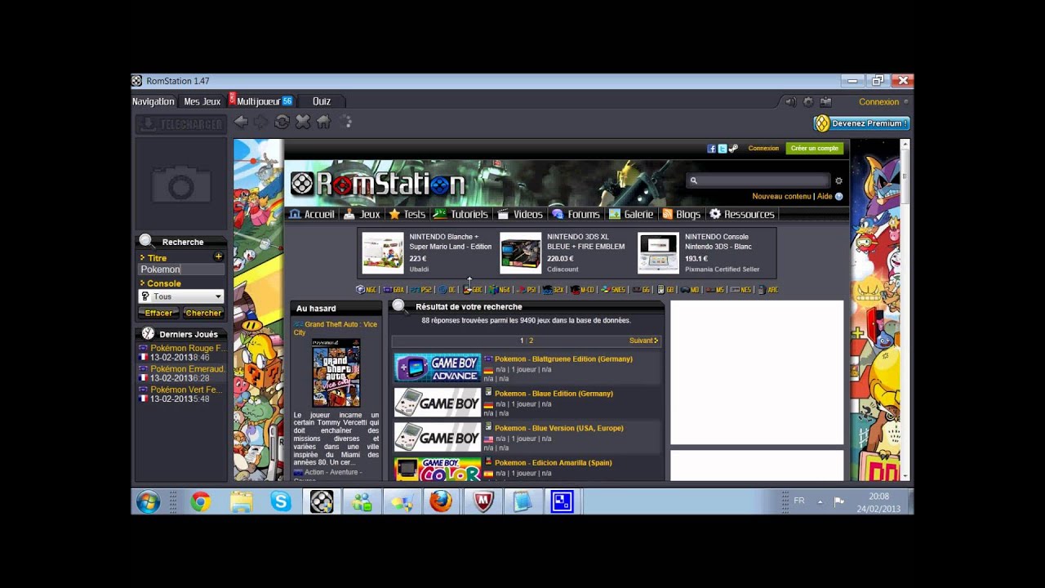
Task: Open the Videos menu item
Action: (x=520, y=214)
